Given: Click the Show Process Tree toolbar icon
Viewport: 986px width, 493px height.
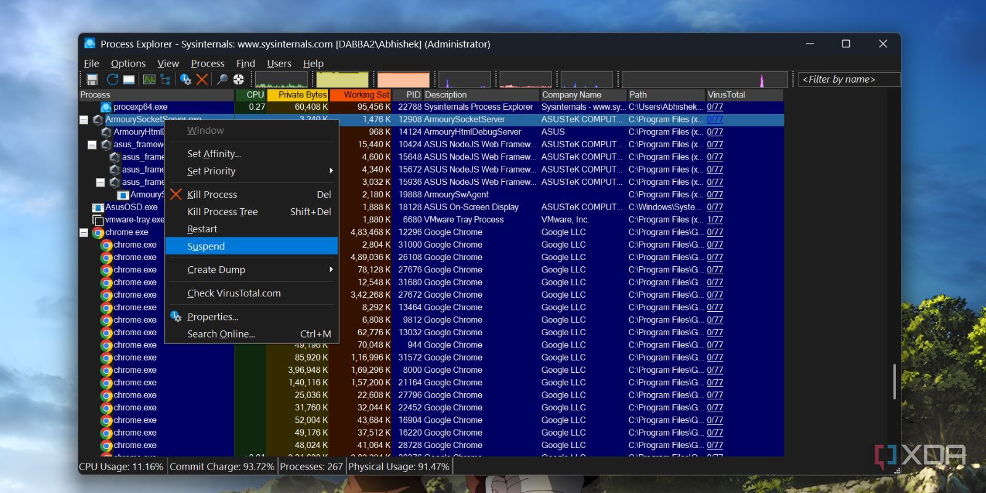Looking at the screenshot, I should (165, 79).
